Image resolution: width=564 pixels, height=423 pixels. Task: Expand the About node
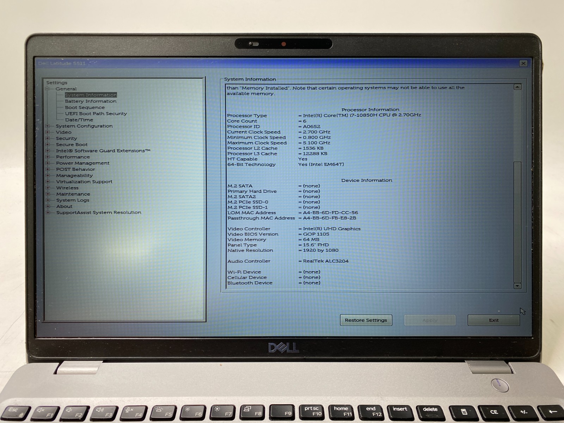coord(47,206)
